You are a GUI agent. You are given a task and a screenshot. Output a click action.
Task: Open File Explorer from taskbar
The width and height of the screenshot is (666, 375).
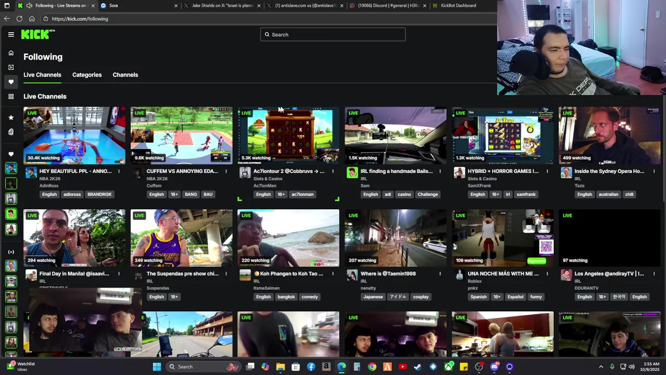pyautogui.click(x=280, y=367)
